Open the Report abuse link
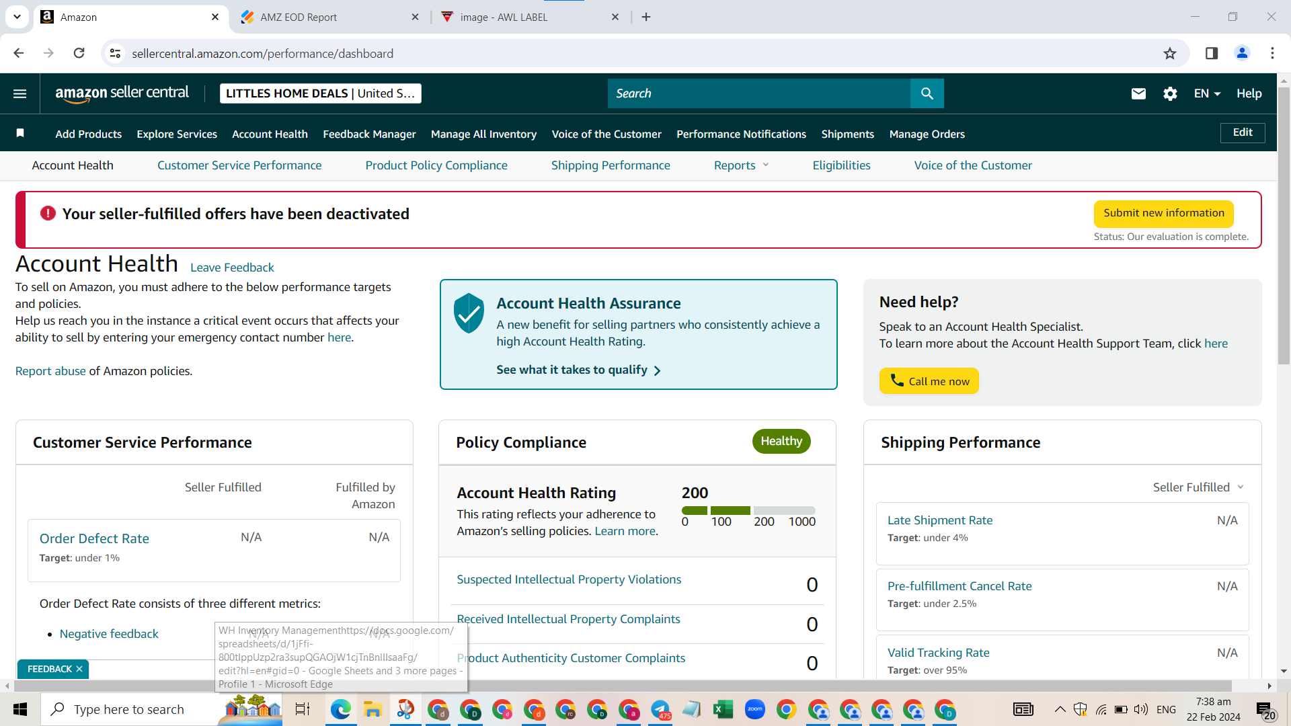Image resolution: width=1291 pixels, height=726 pixels. coord(50,371)
